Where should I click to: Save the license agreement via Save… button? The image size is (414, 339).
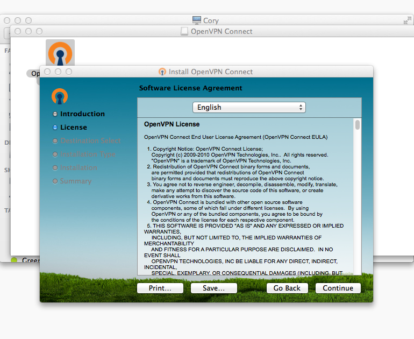[213, 288]
